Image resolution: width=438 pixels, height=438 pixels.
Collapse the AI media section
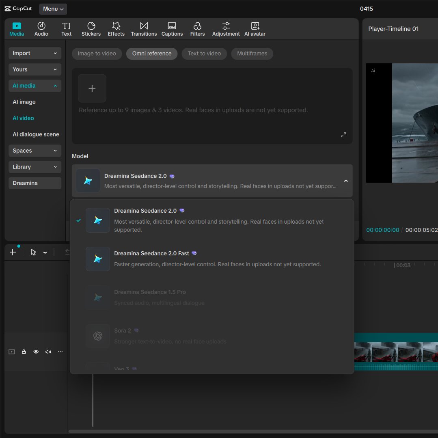click(35, 86)
